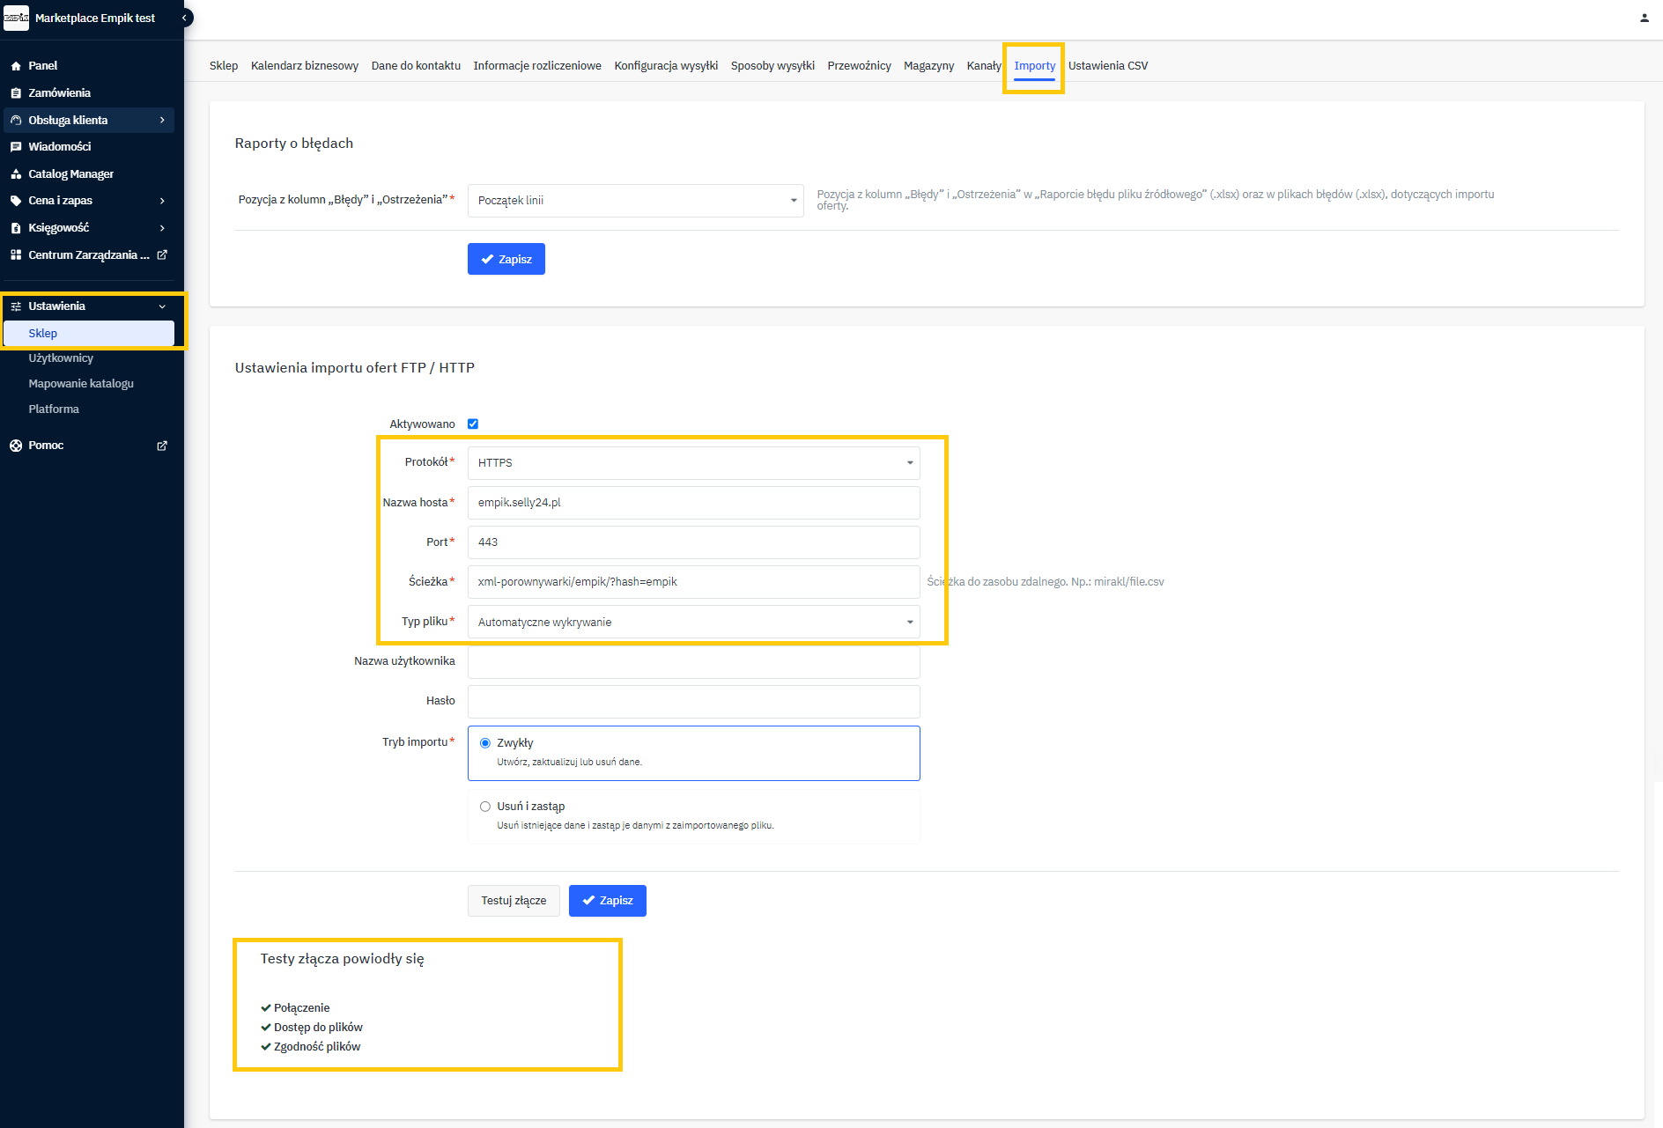
Task: Uncheck the Aktywowano checkbox
Action: (x=473, y=424)
